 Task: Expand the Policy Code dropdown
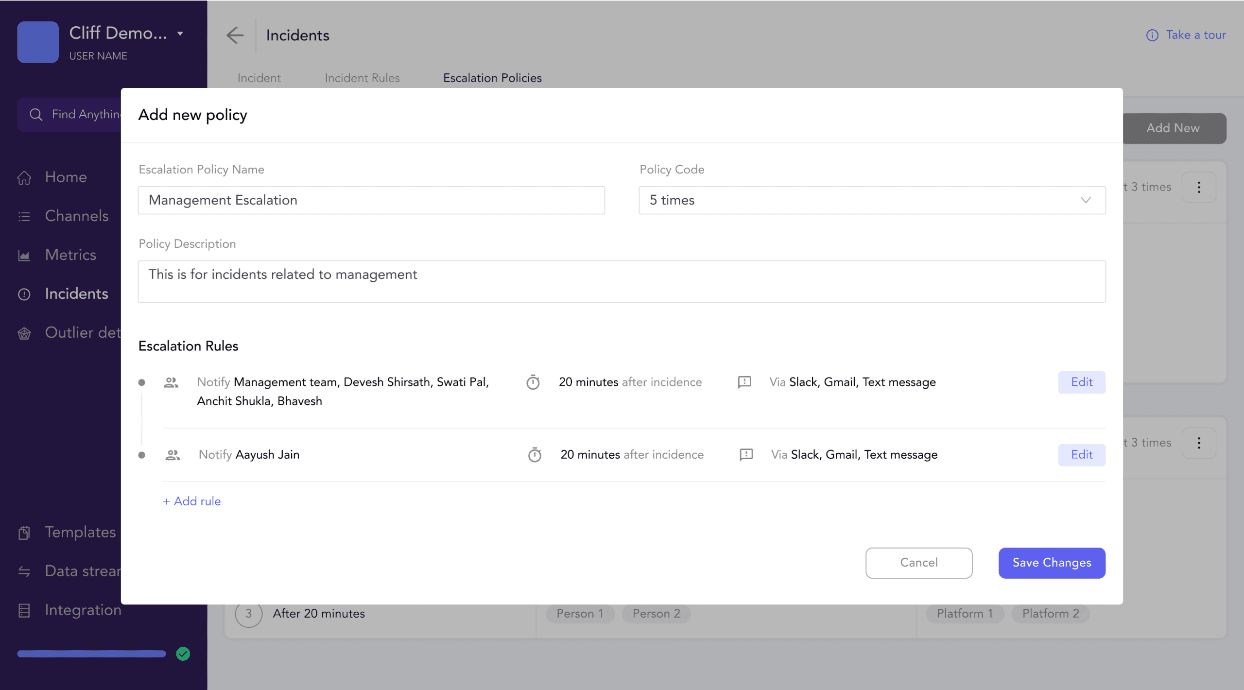[x=1086, y=200]
